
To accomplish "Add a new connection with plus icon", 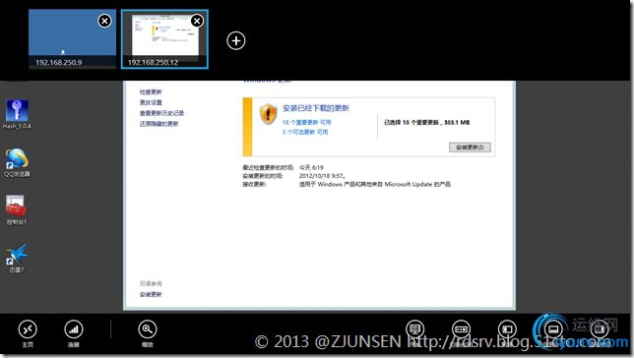I will [236, 40].
